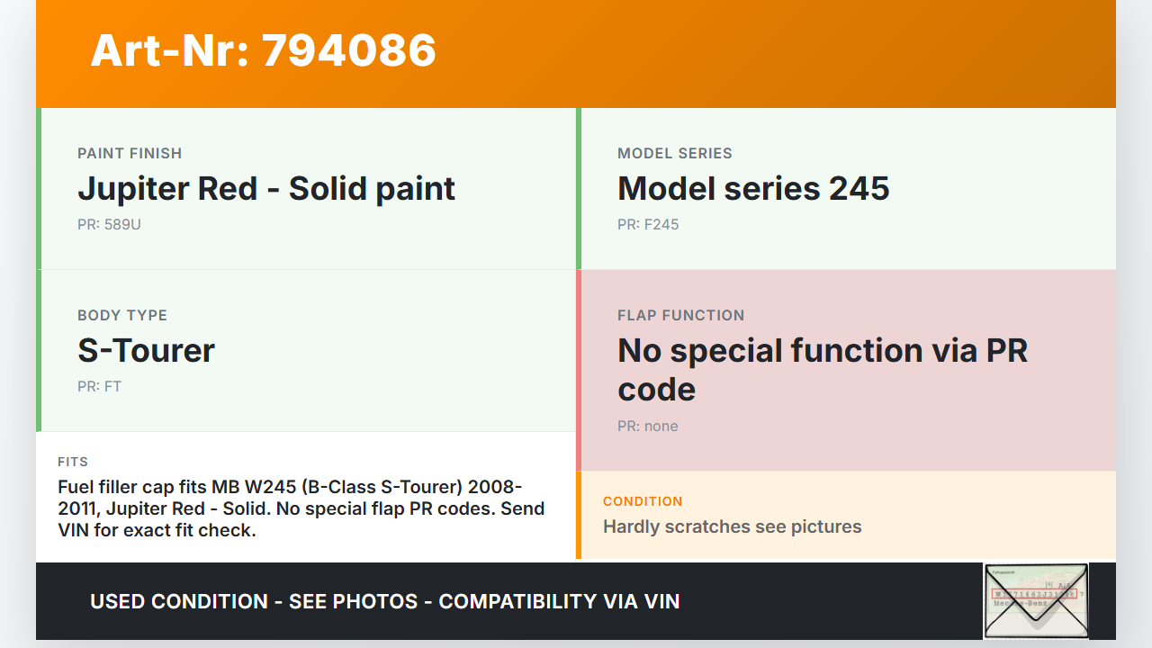Click the PR: 589U paint code
The image size is (1152, 648).
(x=109, y=225)
